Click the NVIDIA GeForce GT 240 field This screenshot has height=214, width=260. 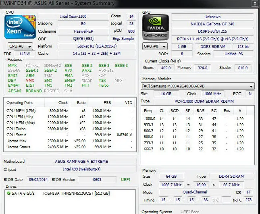click(x=212, y=24)
